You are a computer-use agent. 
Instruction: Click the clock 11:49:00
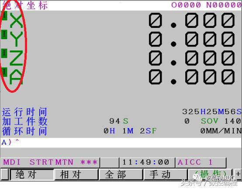(x=145, y=162)
